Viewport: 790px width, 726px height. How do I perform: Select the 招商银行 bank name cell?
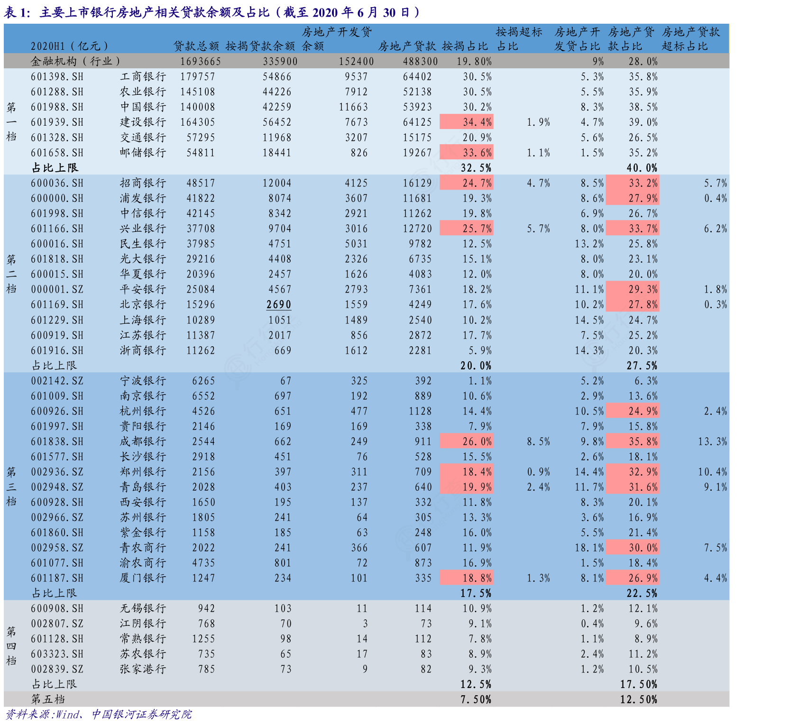coord(143,183)
